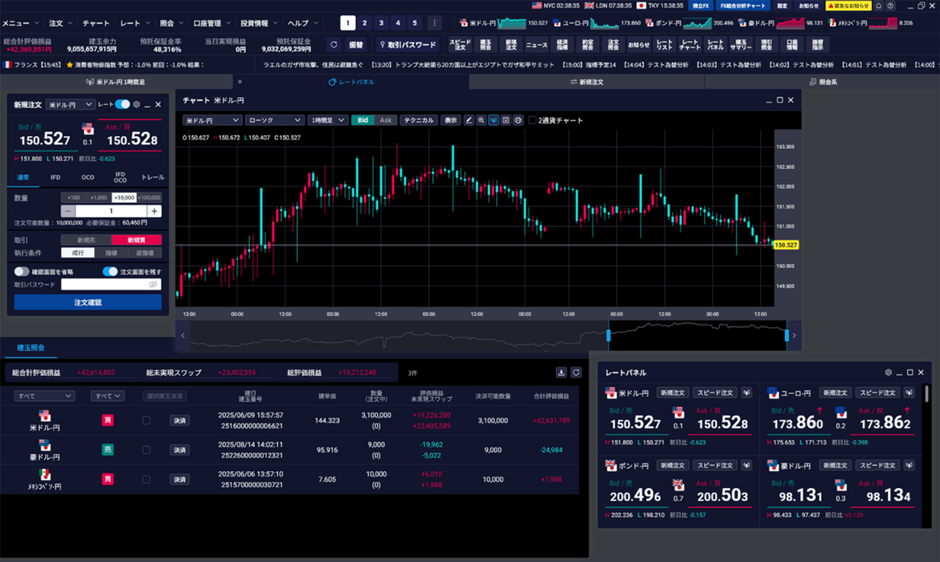Click the download icon in the positions panel
Image resolution: width=940 pixels, height=562 pixels.
tap(561, 372)
